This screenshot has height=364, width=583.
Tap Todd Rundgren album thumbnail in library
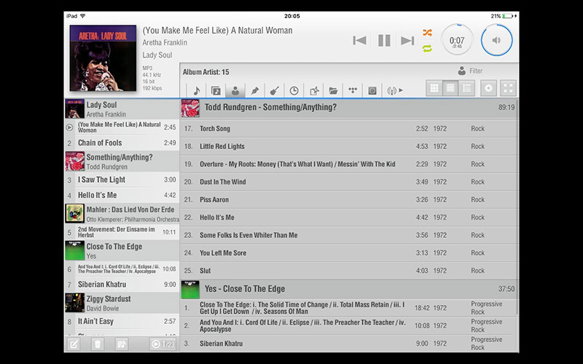coord(190,108)
